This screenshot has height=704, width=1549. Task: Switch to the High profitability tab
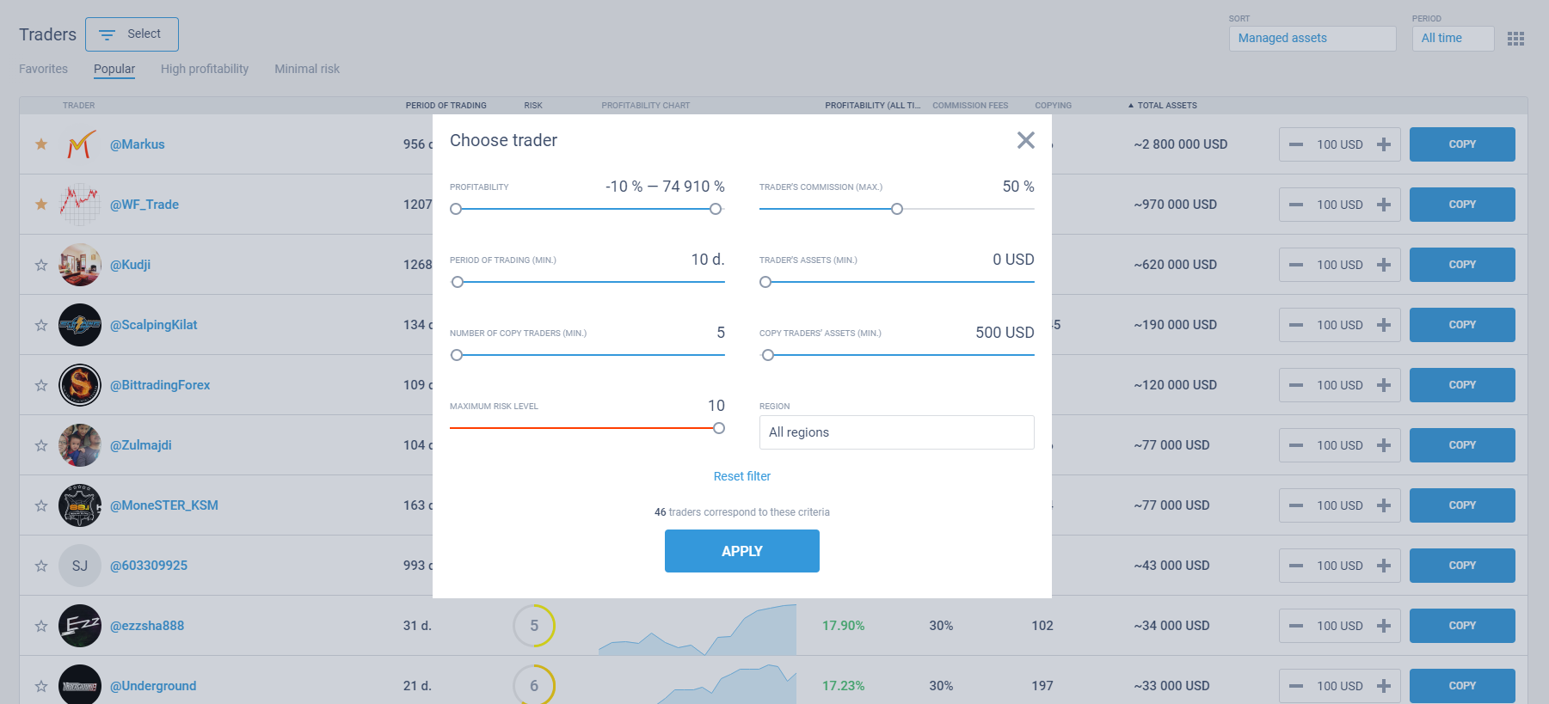[205, 69]
